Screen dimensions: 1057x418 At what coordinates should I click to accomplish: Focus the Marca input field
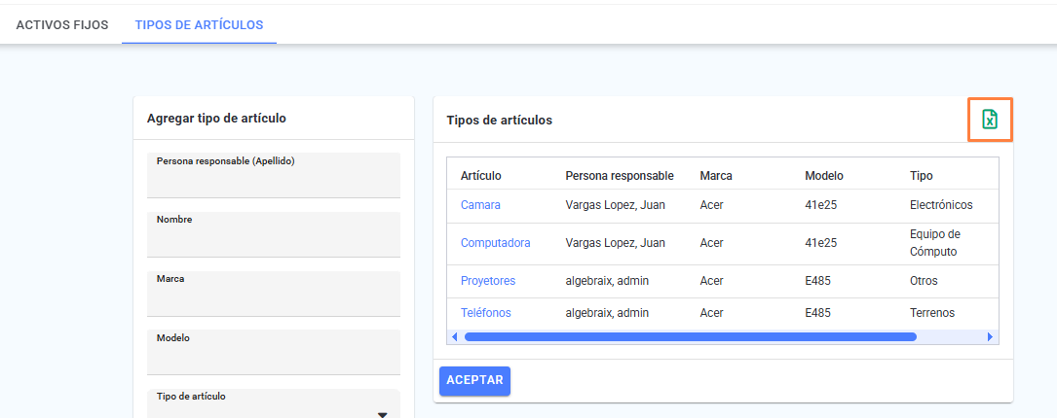coord(274,294)
